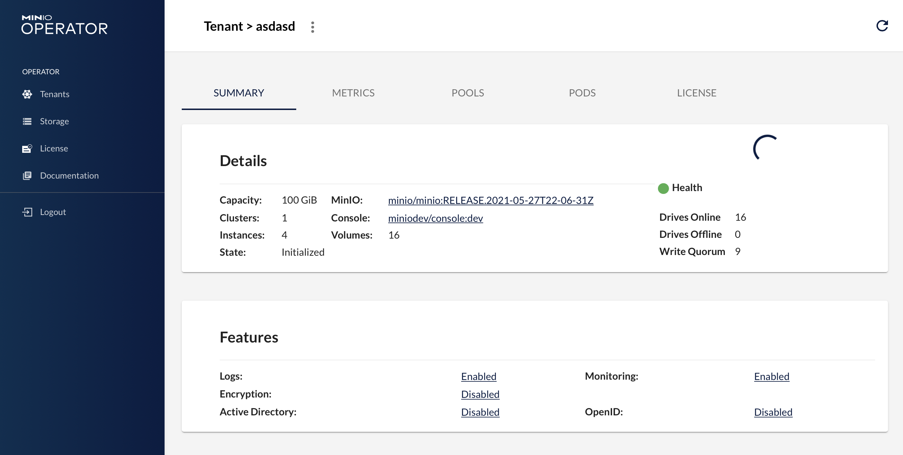Click the miniodev/console:dev image link
Image resolution: width=903 pixels, height=455 pixels.
435,218
